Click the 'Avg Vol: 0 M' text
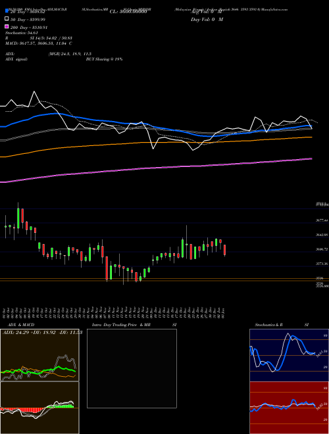The image size is (329, 434). pos(207,12)
